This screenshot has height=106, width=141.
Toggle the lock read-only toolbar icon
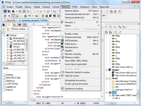tap(25, 16)
